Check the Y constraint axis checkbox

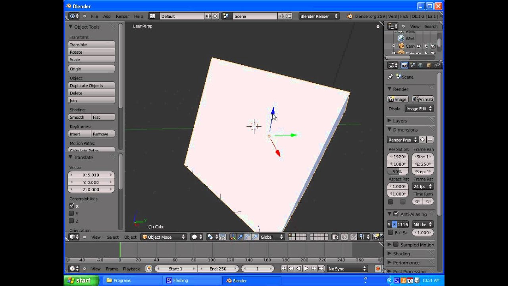click(x=71, y=213)
